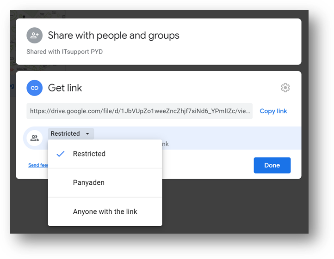Open the Send feedback link
334x259 pixels.
click(x=38, y=165)
